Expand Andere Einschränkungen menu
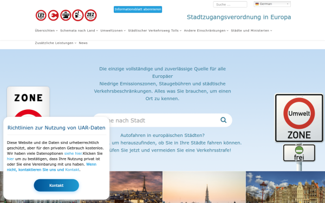 coord(206,30)
